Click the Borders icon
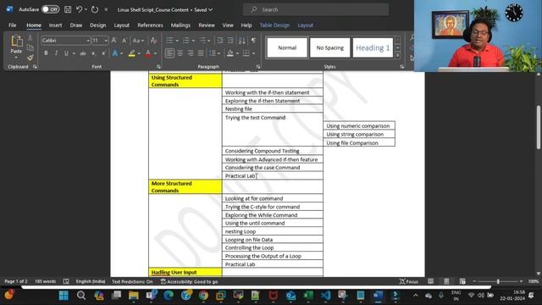This screenshot has width=542, height=305. tap(246, 53)
